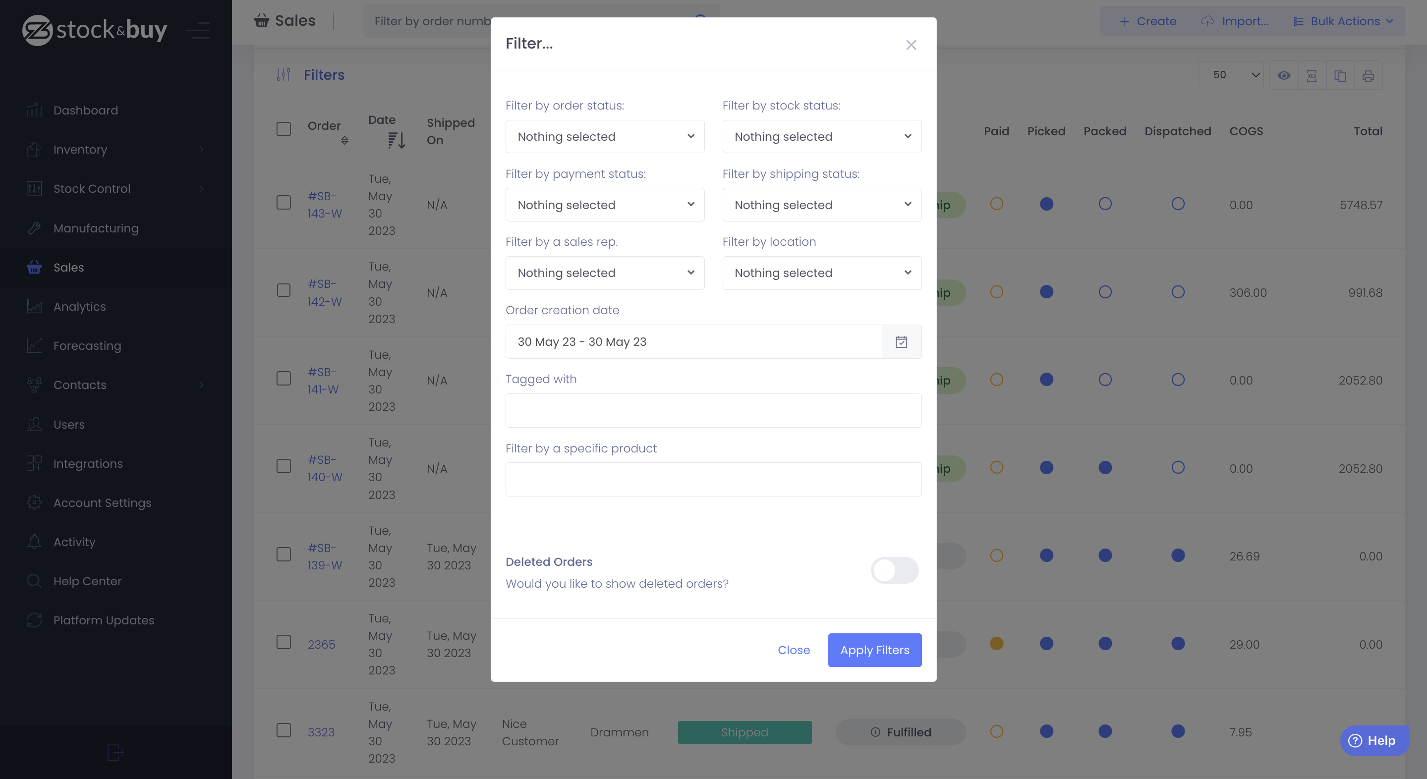This screenshot has width=1427, height=779.
Task: Open the Filter by a sales rep dropdown
Action: click(605, 273)
